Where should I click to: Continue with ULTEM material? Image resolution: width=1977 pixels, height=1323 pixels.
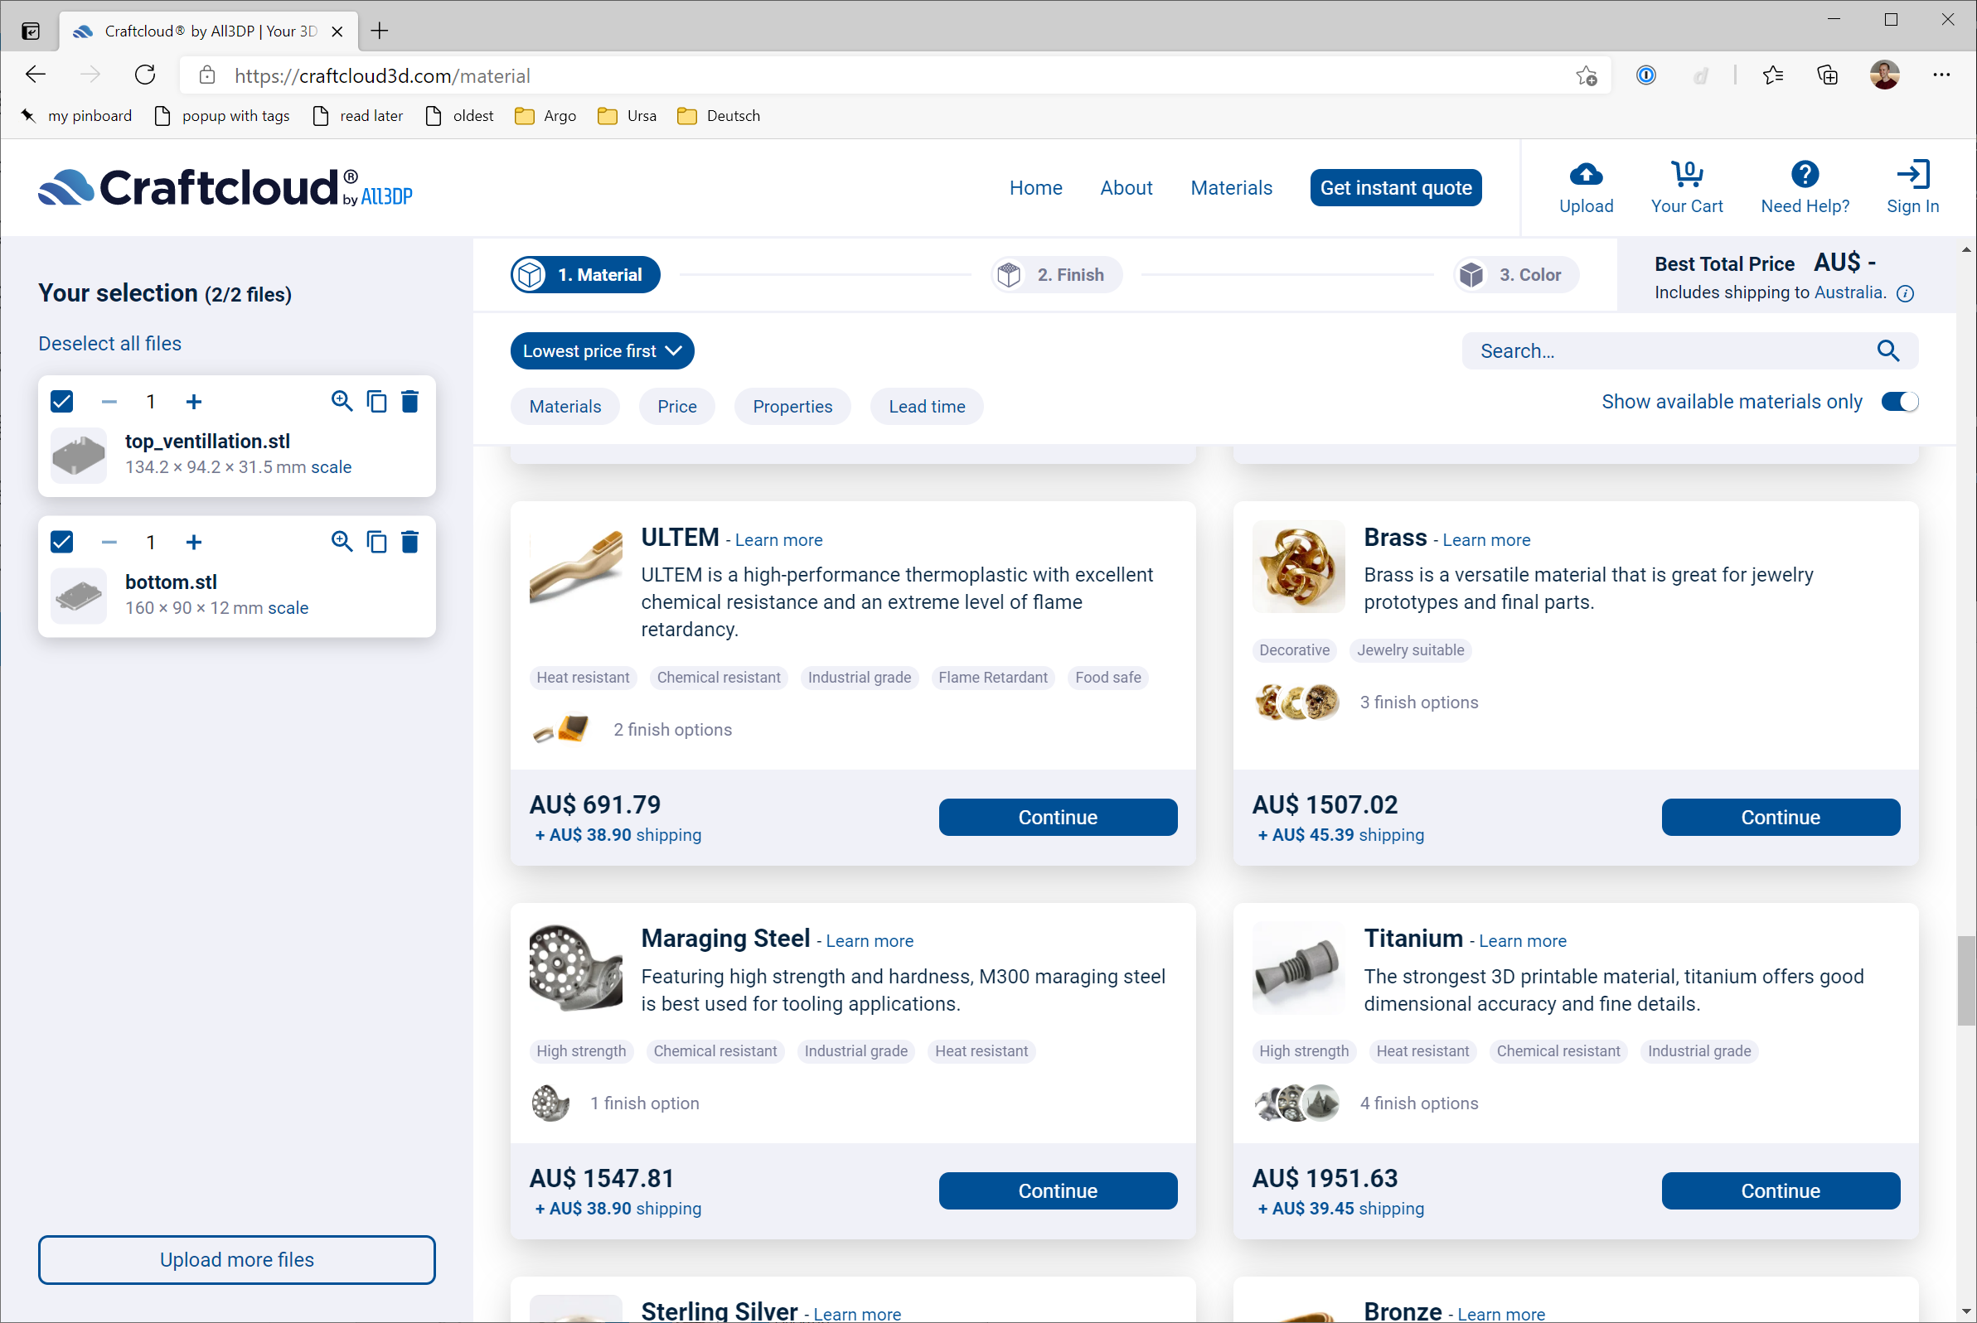coord(1057,817)
